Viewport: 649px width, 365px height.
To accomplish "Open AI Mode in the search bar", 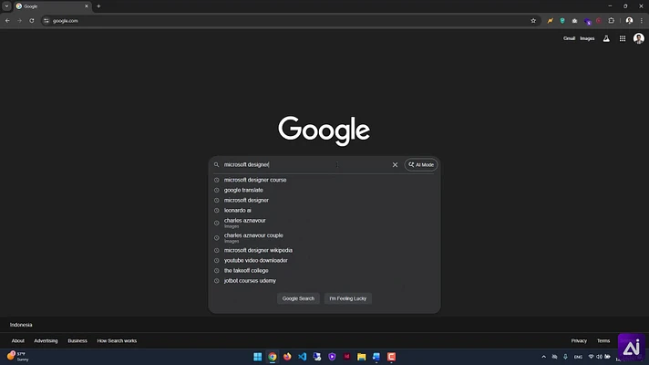I will pos(421,164).
